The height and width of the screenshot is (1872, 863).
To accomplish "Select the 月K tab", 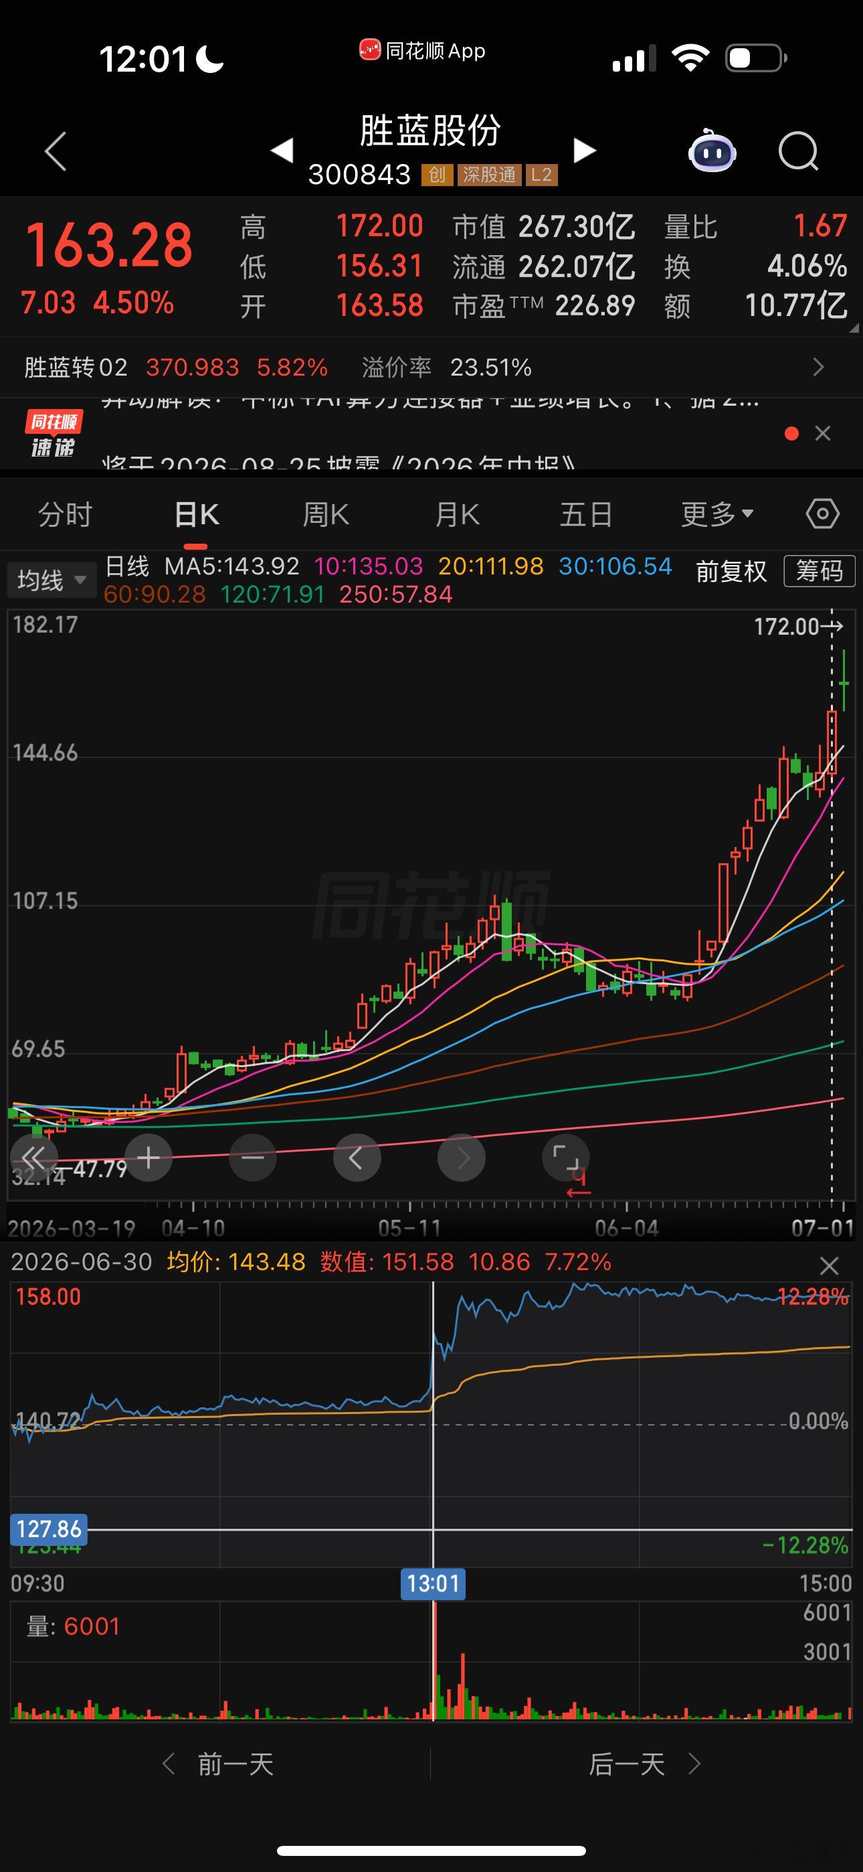I will [x=457, y=514].
